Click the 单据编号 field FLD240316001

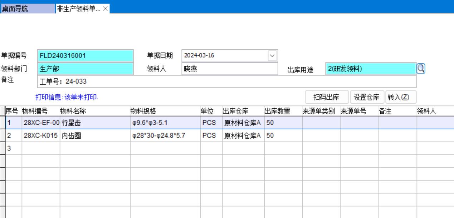(x=85, y=56)
